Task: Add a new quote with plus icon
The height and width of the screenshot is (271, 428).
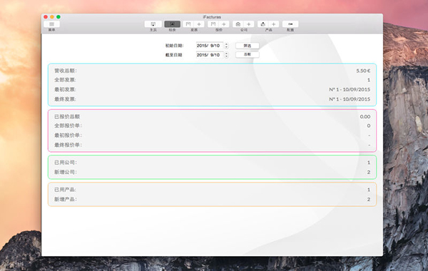Action: [224, 24]
